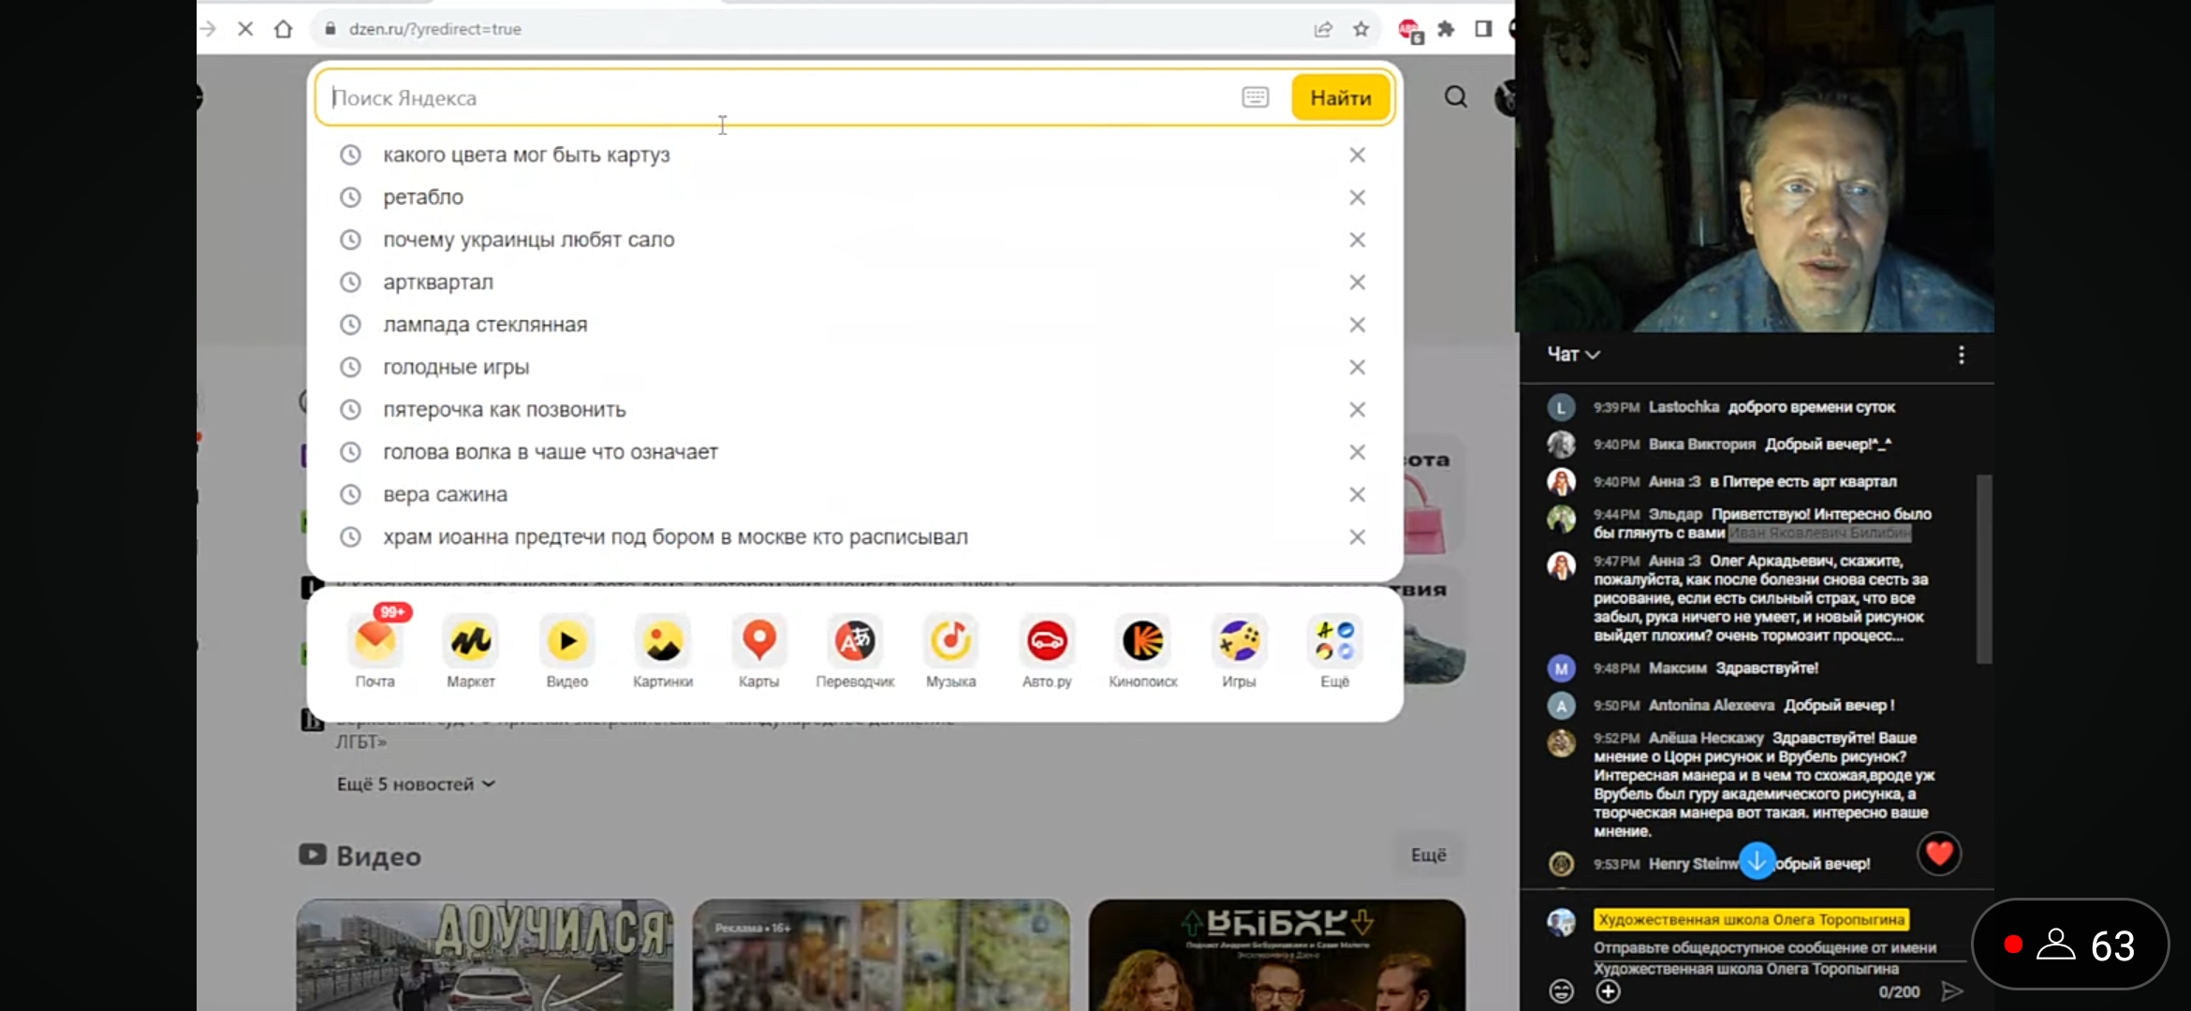Viewport: 2191px width, 1011px height.
Task: Click the plus icon in chat input
Action: [1609, 991]
